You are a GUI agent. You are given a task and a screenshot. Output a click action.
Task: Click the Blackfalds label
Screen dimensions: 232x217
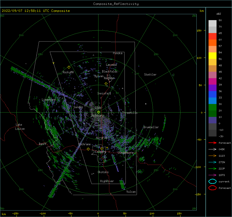110,71
